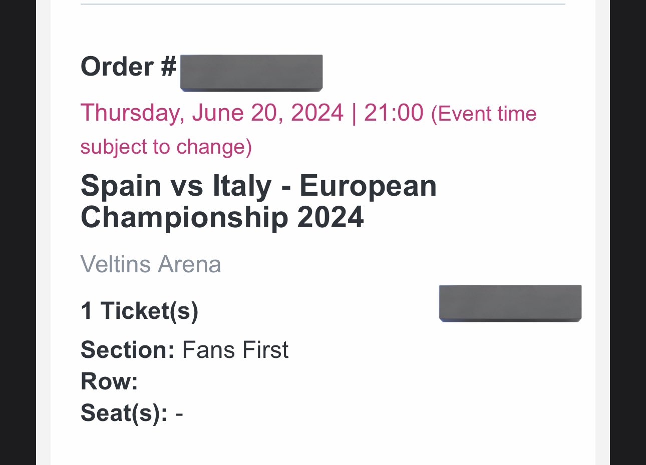Click the 21:00 event time
Viewport: 646px width, 465px height.
[x=394, y=113]
